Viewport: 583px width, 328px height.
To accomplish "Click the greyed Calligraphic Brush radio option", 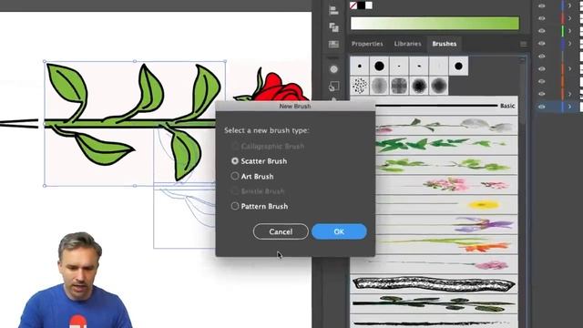I will 235,146.
